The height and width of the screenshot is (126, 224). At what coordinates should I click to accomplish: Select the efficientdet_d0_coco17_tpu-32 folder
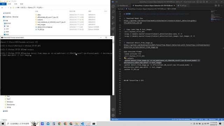[x=48, y=17]
